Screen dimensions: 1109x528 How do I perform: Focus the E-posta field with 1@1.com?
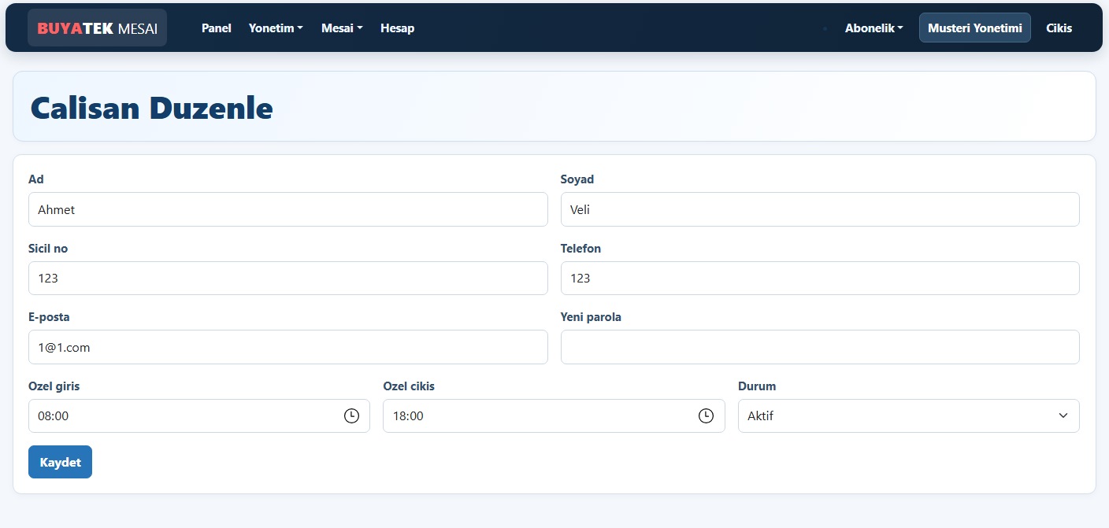287,347
